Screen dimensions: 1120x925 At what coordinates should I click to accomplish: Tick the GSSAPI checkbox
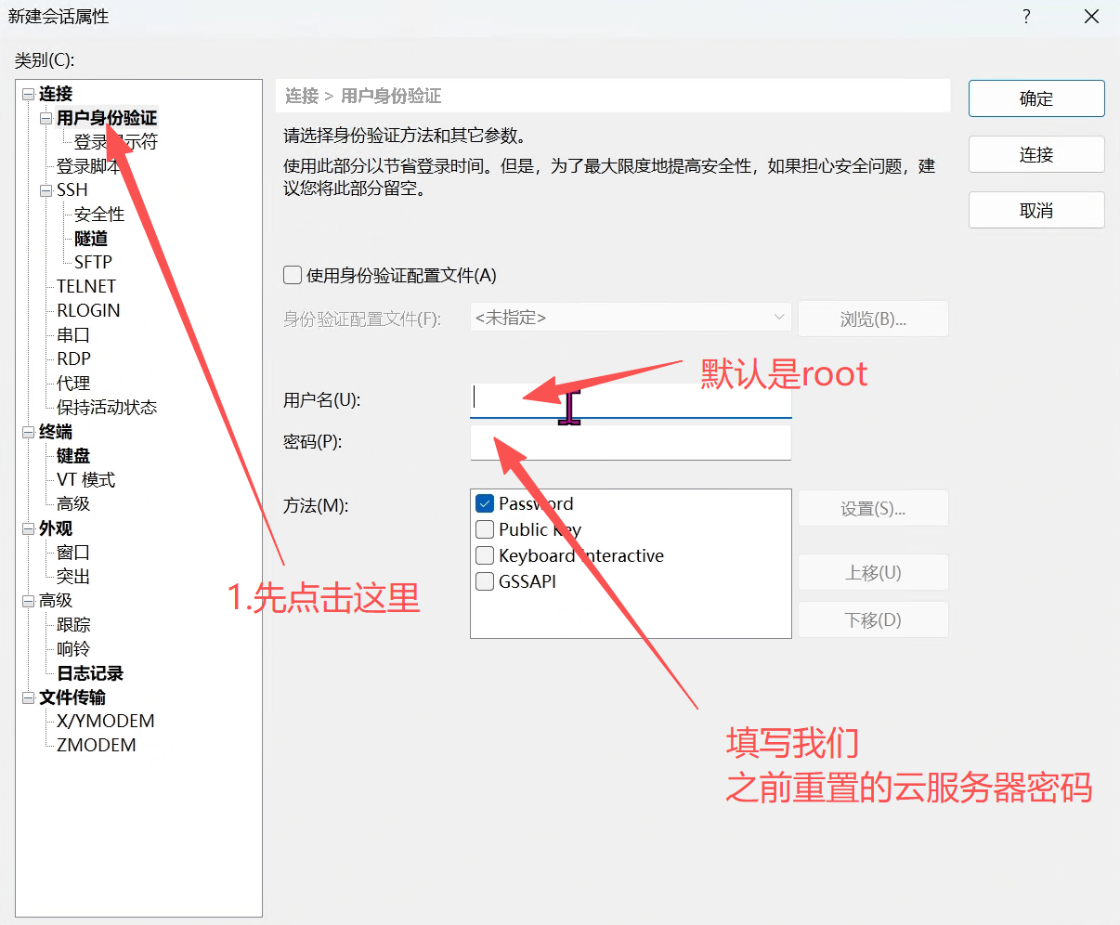coord(484,581)
